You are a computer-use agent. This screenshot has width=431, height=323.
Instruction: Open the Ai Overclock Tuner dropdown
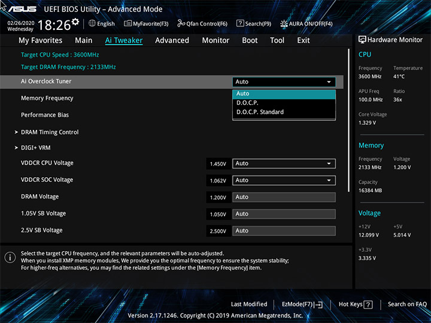coord(284,82)
